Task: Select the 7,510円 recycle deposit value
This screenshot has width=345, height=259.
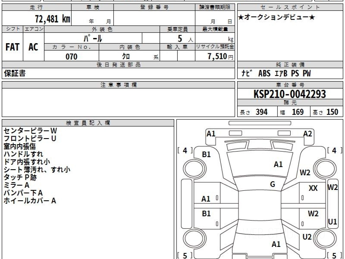Action: (x=221, y=56)
